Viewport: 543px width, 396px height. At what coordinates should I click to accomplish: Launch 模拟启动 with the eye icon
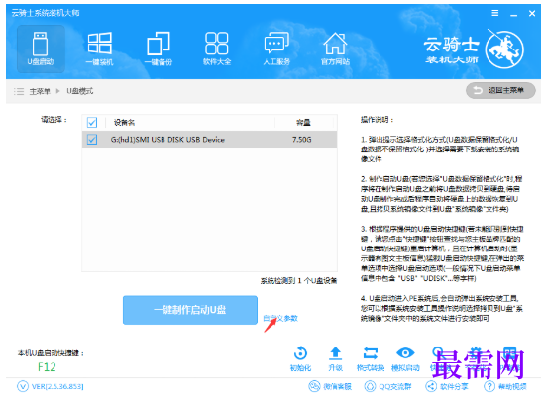405,358
